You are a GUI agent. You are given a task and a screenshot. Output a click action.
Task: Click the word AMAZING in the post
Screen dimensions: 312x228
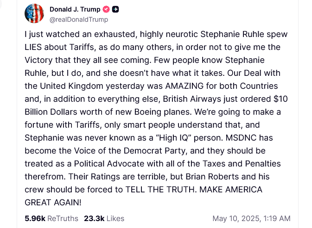click(x=184, y=86)
